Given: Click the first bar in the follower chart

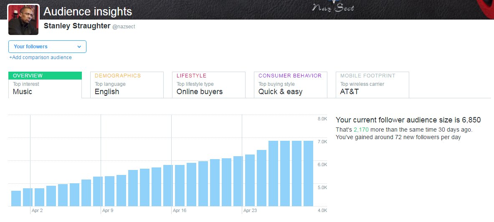Looking at the screenshot, I should 16,198.
